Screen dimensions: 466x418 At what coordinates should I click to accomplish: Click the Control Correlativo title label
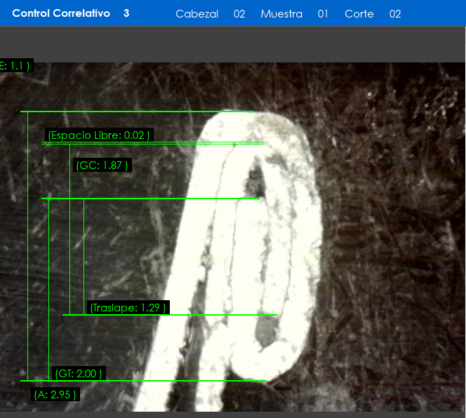point(61,13)
